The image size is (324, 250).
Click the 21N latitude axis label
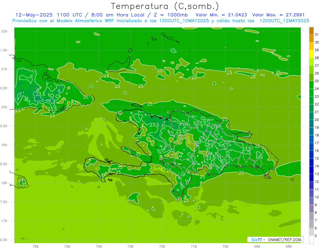click(4, 69)
